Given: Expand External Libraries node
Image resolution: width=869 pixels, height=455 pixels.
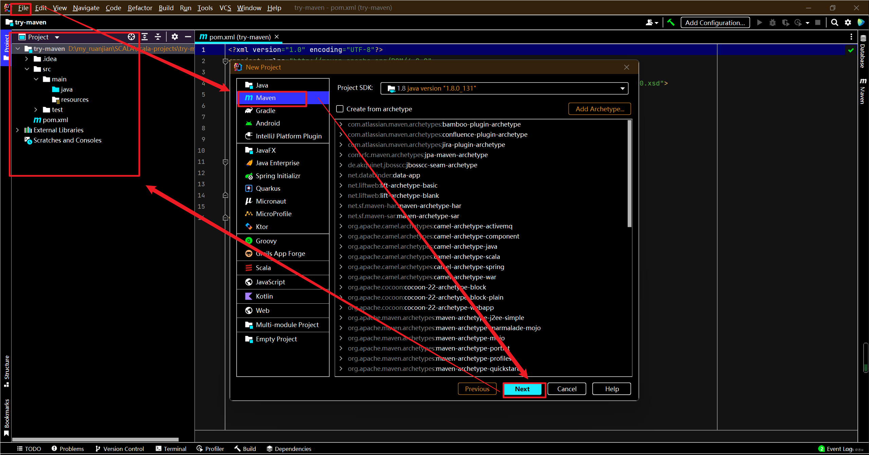Looking at the screenshot, I should pos(18,130).
